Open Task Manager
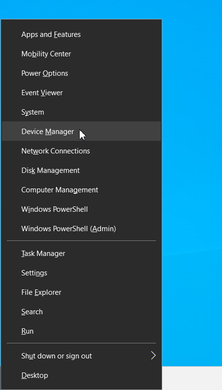This screenshot has width=222, height=390. click(81, 253)
